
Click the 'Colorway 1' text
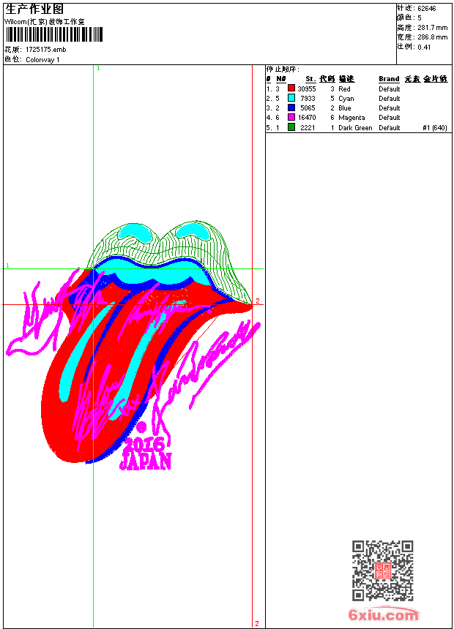[42, 60]
